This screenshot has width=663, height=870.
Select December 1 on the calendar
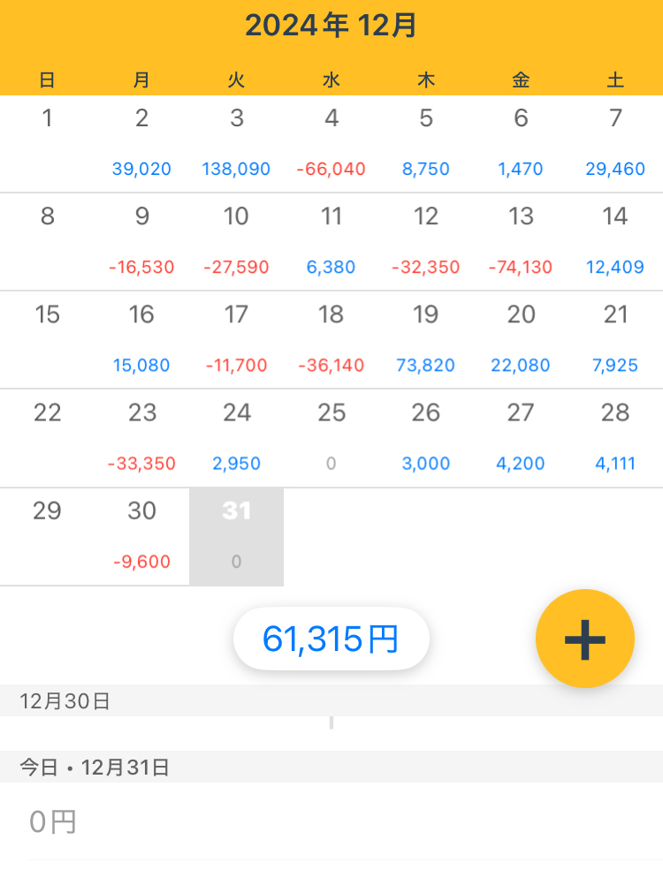pos(47,144)
